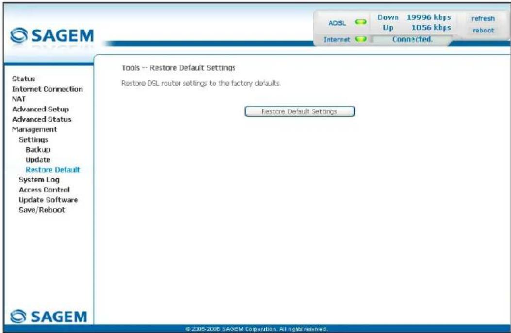Image resolution: width=511 pixels, height=333 pixels.
Task: Click the Internet green status indicator
Action: coord(361,39)
